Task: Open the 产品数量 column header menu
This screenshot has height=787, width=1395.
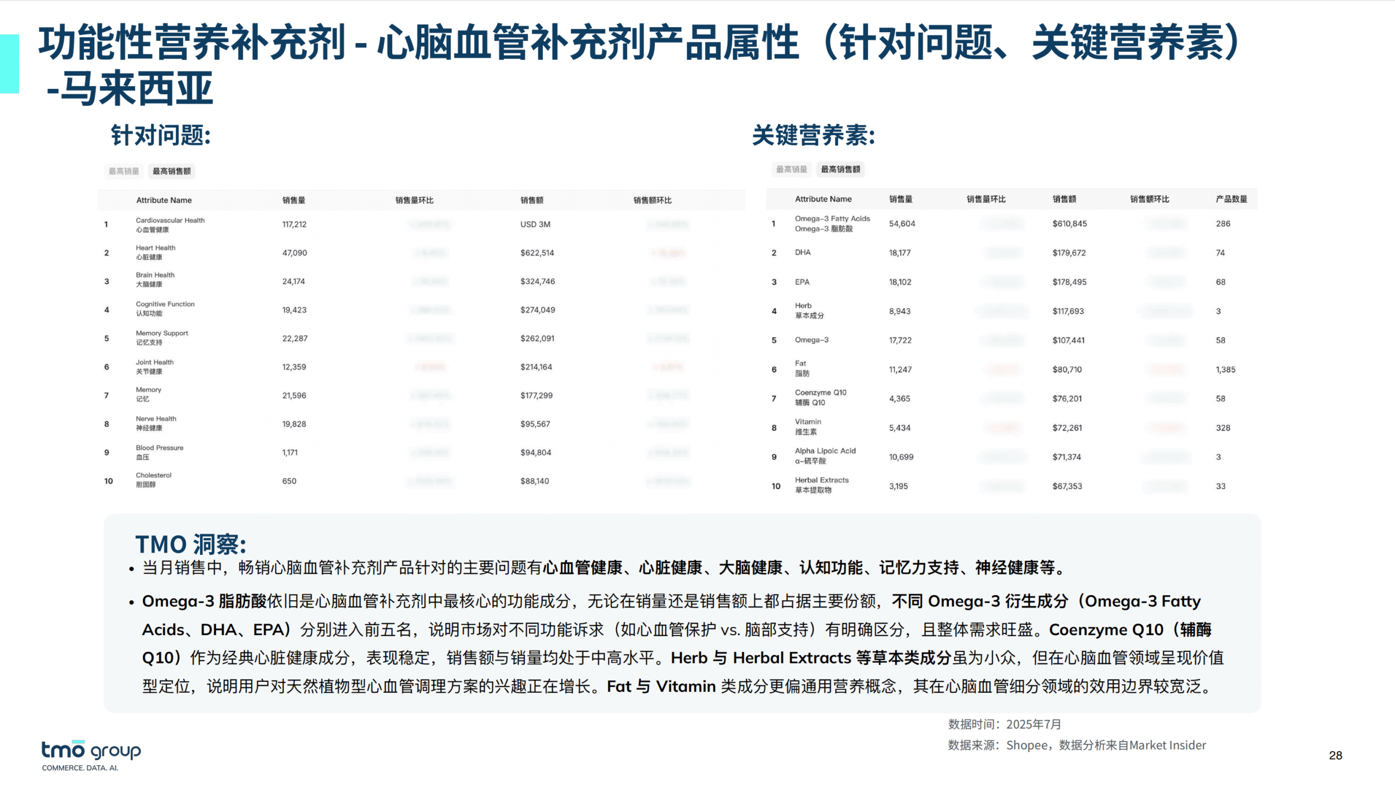Action: pos(1228,199)
